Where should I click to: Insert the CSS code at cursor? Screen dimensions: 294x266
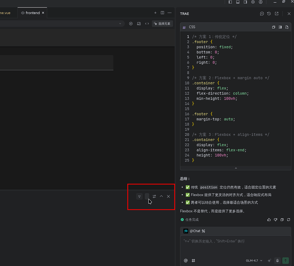click(x=280, y=27)
